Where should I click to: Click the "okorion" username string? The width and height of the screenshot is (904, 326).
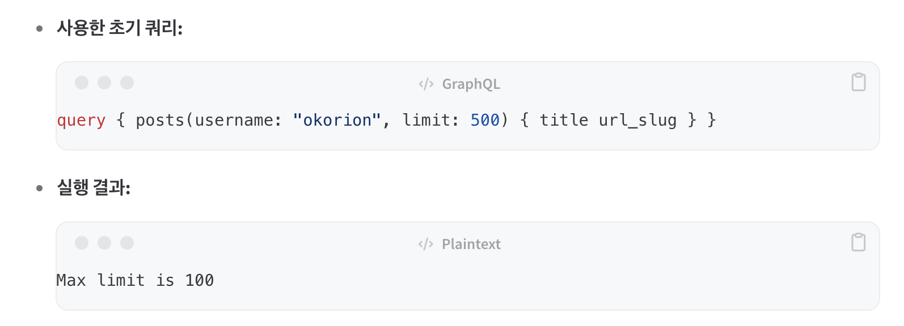coord(337,121)
